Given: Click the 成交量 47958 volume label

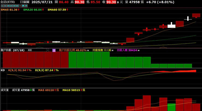Looking at the screenshot, I should [x=23, y=90].
